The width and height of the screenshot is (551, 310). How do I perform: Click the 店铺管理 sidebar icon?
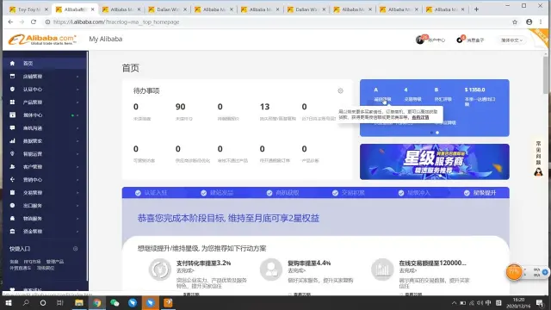point(12,77)
